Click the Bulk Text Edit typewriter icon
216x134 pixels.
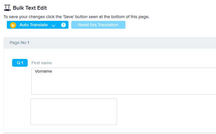click(x=7, y=8)
